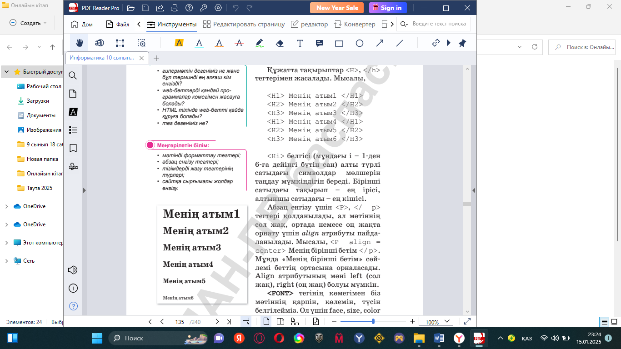Select the yellow Highlight text tool

(x=179, y=43)
